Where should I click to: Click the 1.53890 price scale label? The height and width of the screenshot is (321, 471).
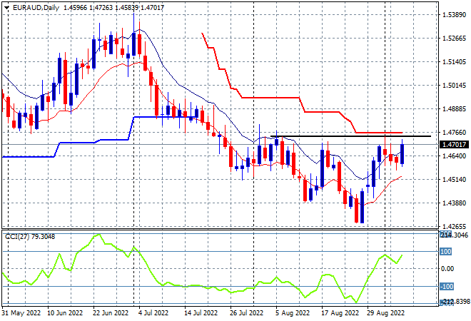coord(454,15)
